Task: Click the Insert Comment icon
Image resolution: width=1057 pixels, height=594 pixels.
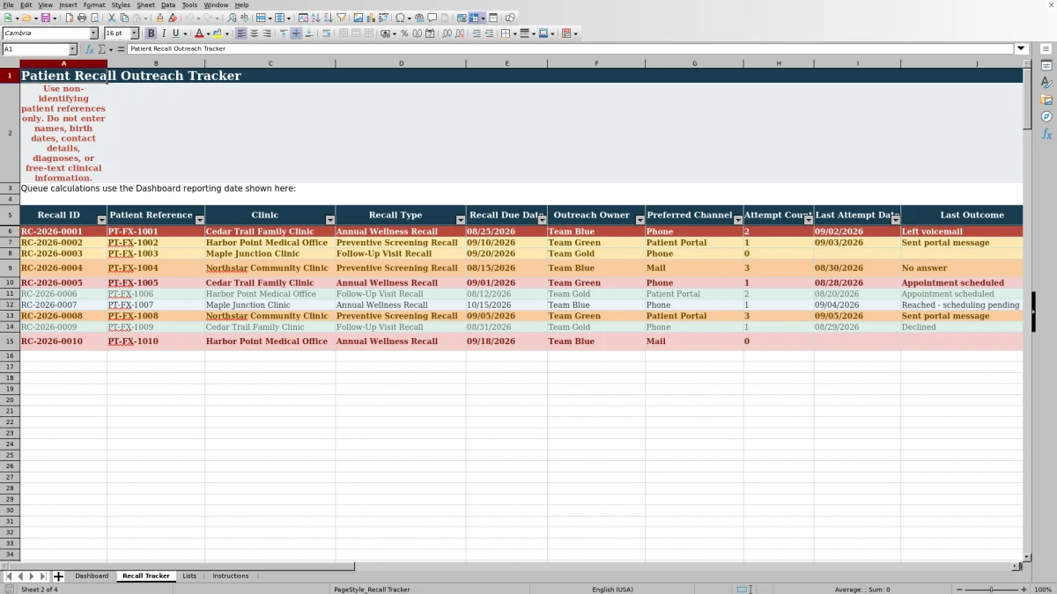Action: coord(432,18)
